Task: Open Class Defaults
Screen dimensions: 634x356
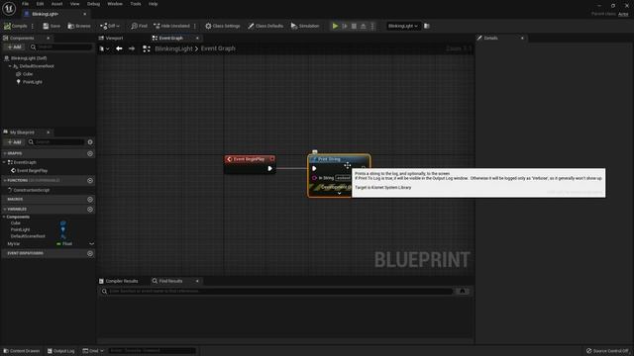Action: point(265,26)
